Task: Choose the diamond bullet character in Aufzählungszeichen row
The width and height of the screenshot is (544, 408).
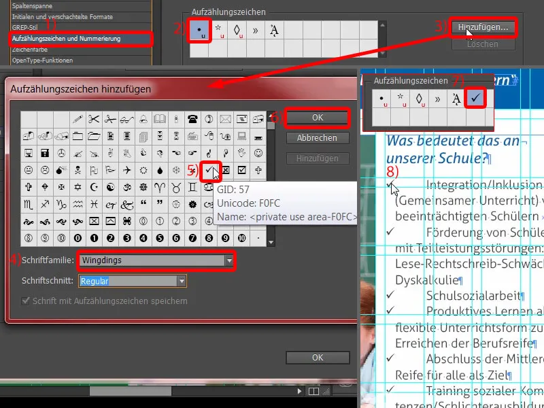Action: click(x=238, y=29)
